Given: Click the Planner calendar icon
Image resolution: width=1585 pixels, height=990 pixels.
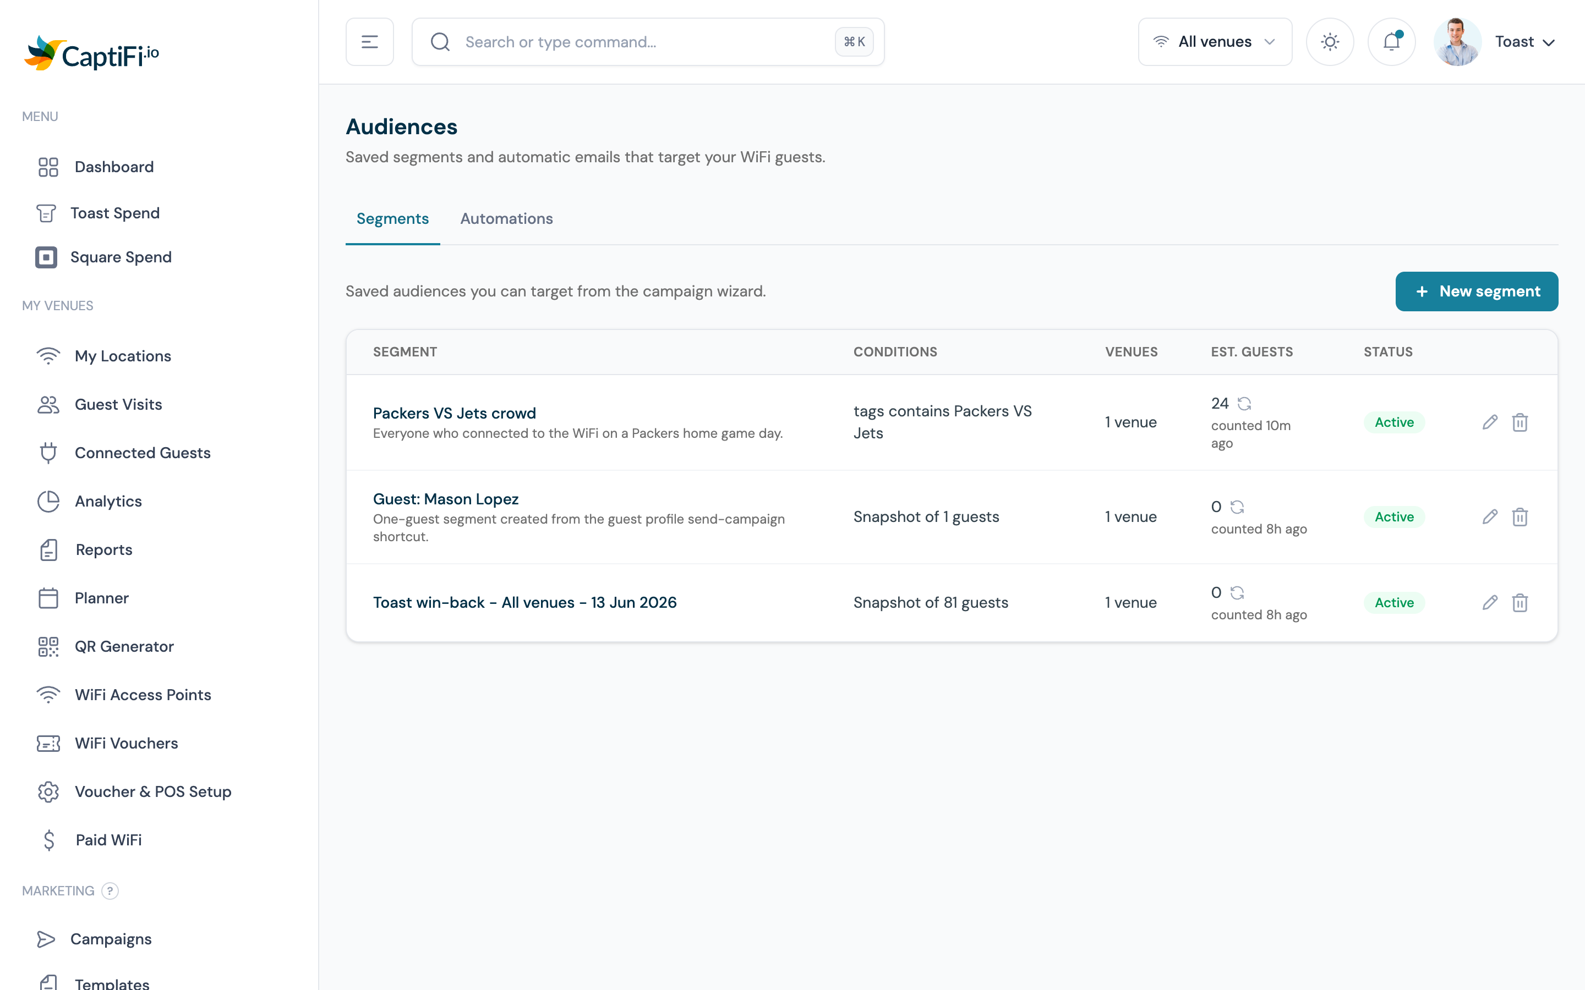Looking at the screenshot, I should 48,598.
